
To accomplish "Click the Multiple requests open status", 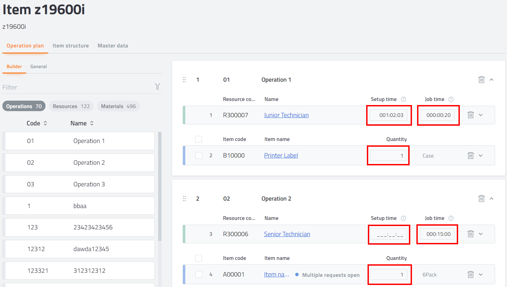I will [x=327, y=275].
